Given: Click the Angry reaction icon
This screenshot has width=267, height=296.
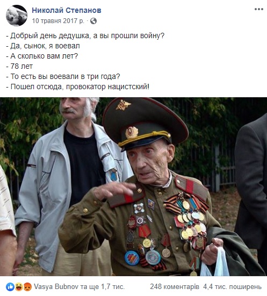Looking at the screenshot, I should [27, 287].
